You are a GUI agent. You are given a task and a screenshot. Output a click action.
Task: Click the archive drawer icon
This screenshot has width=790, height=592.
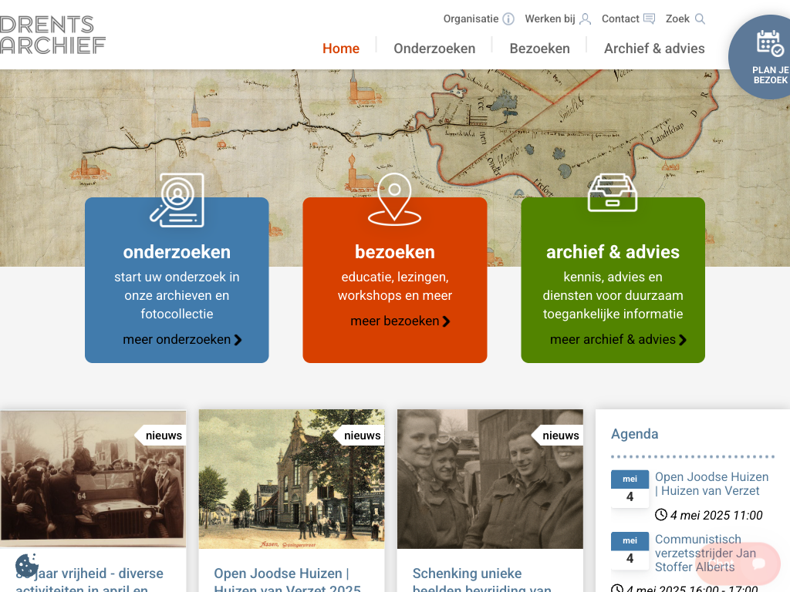pyautogui.click(x=613, y=193)
